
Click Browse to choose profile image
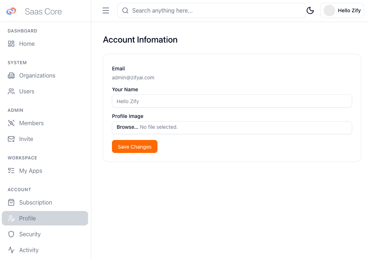(127, 127)
